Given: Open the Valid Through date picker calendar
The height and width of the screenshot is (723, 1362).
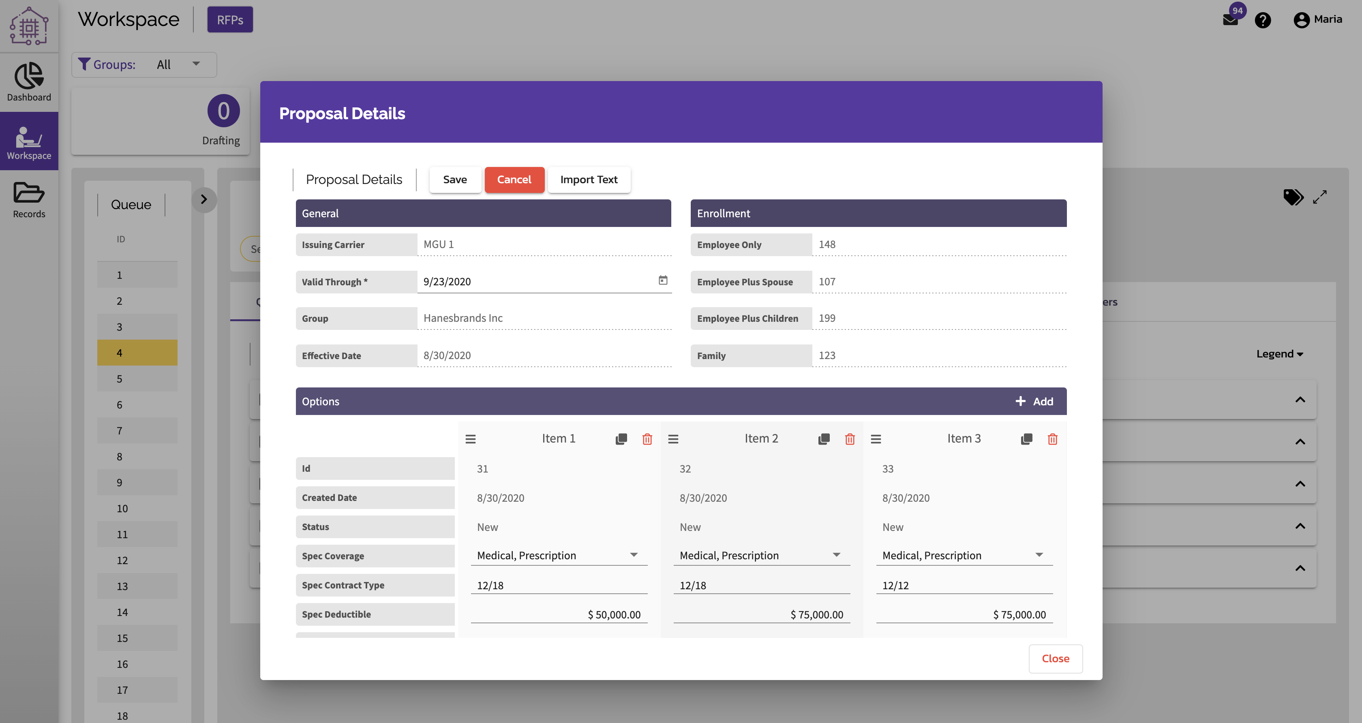Looking at the screenshot, I should (x=663, y=280).
